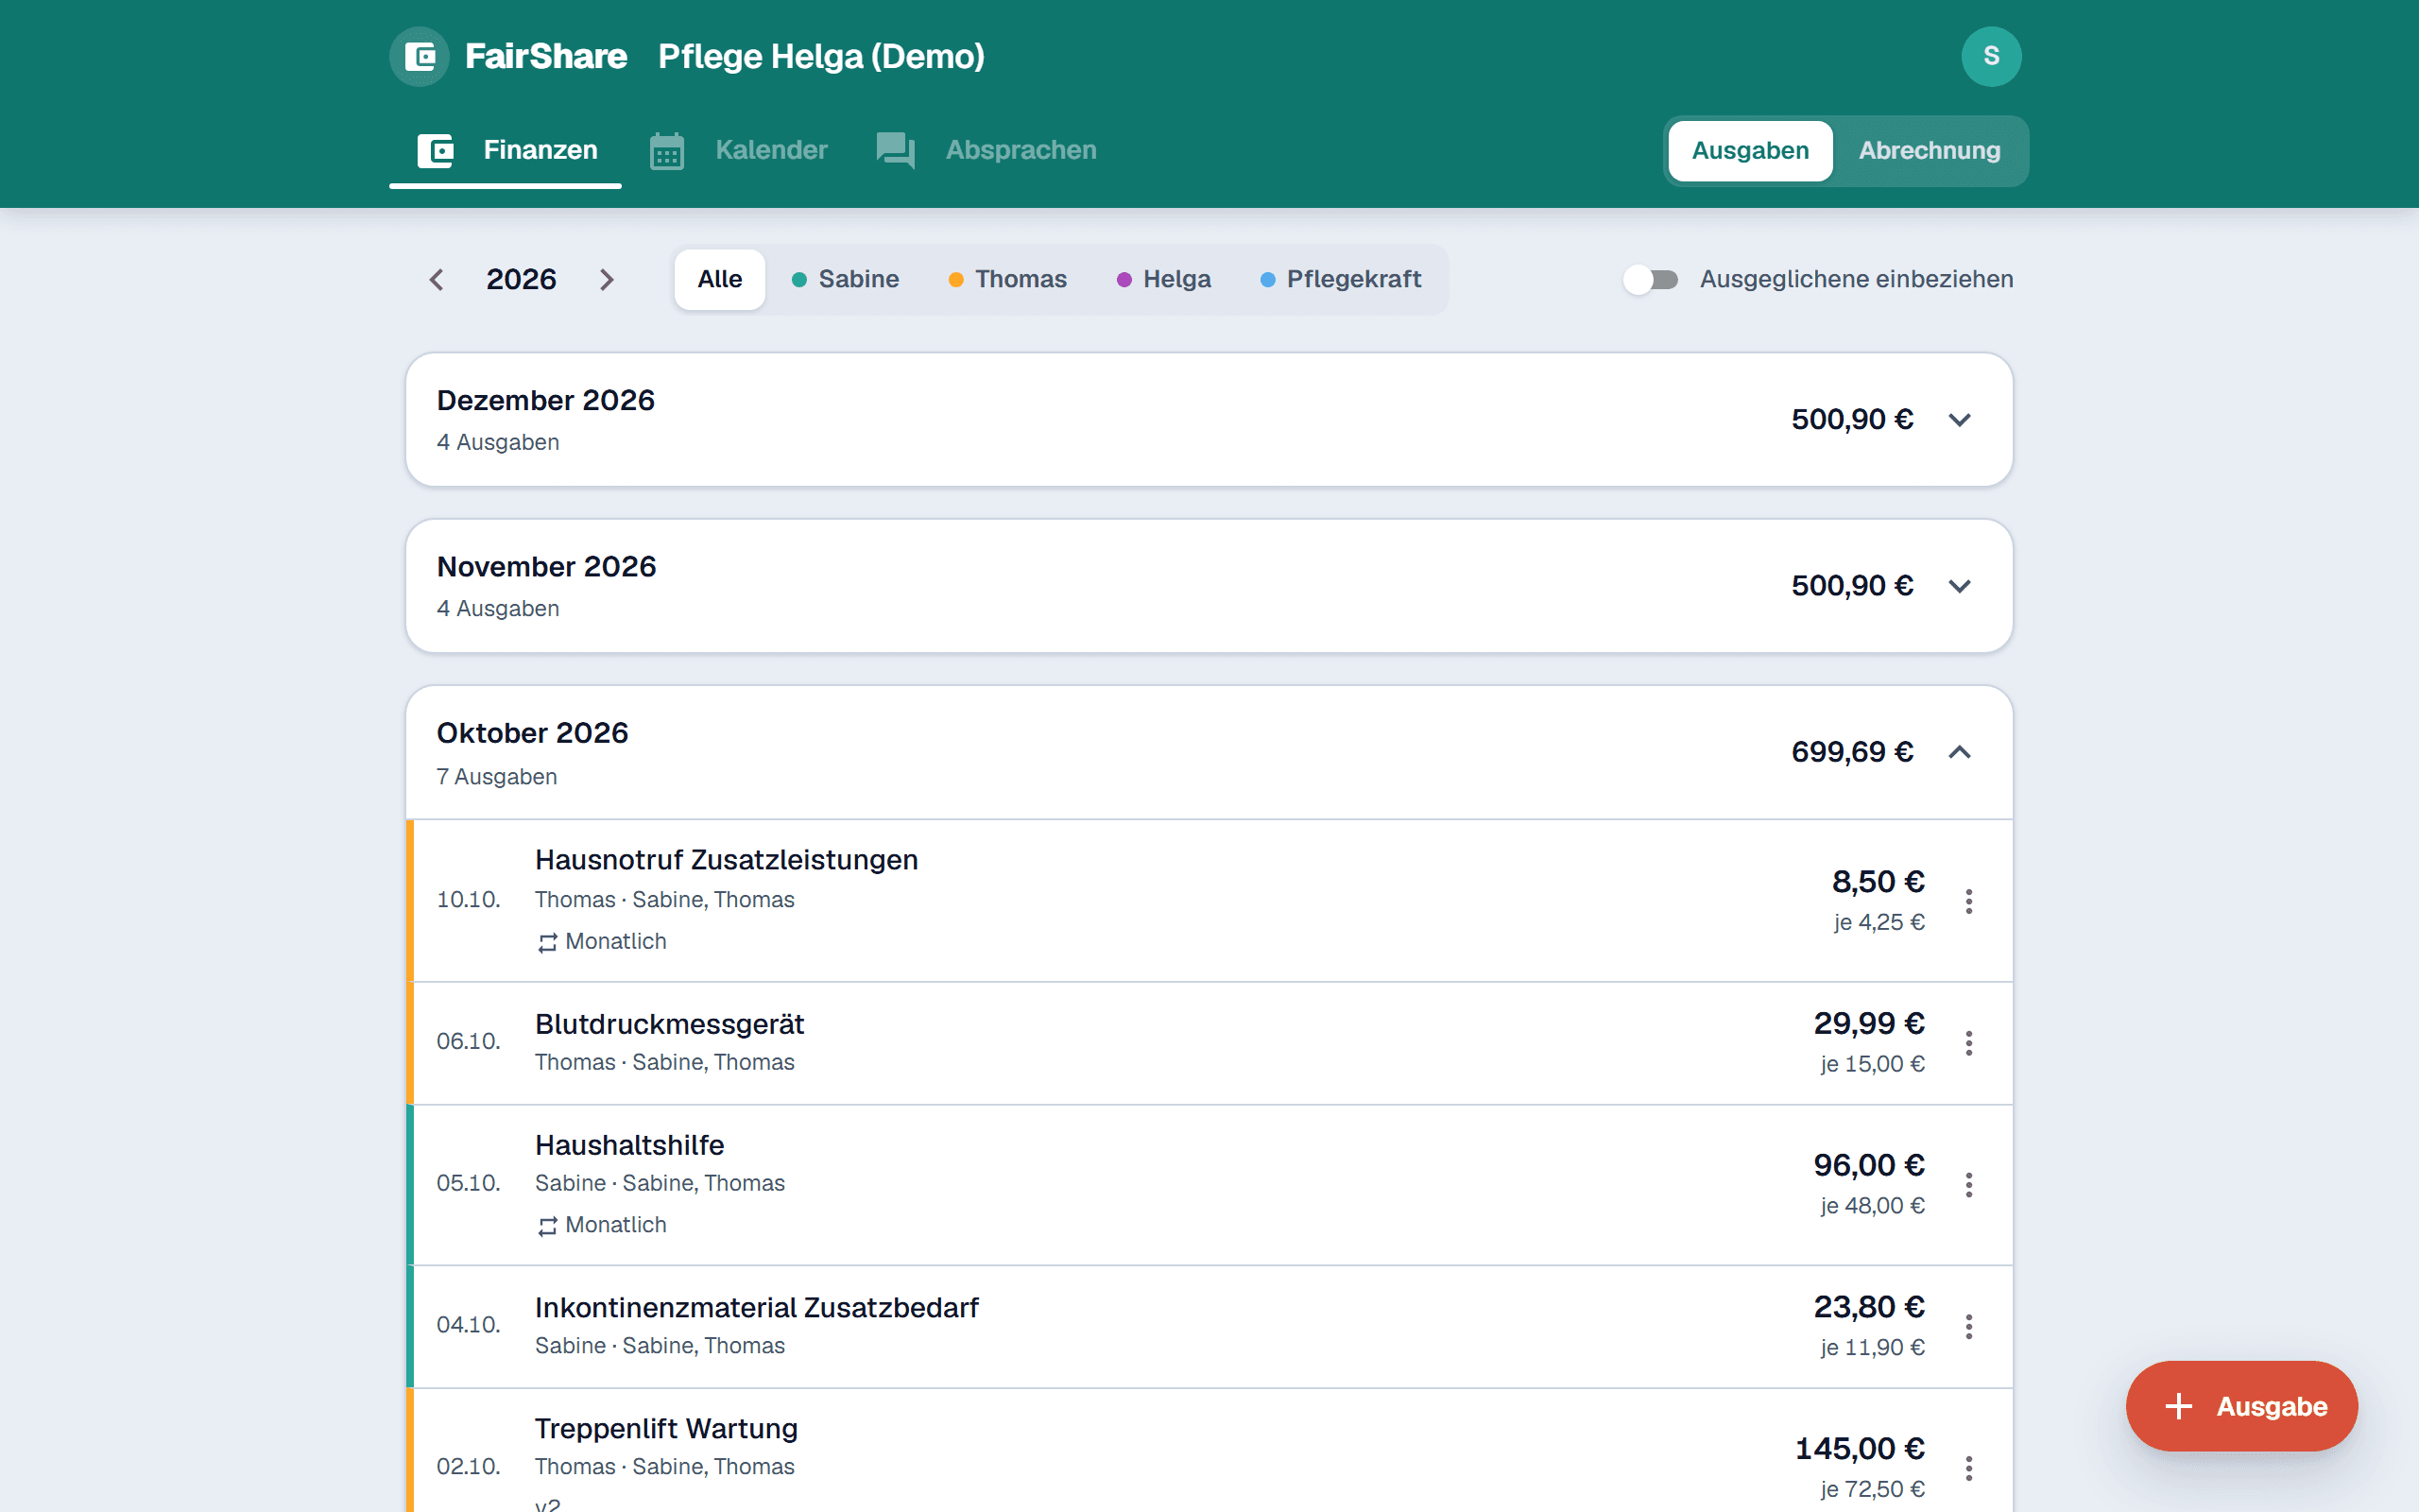
Task: Click the FairShare wallet logo icon
Action: [419, 57]
